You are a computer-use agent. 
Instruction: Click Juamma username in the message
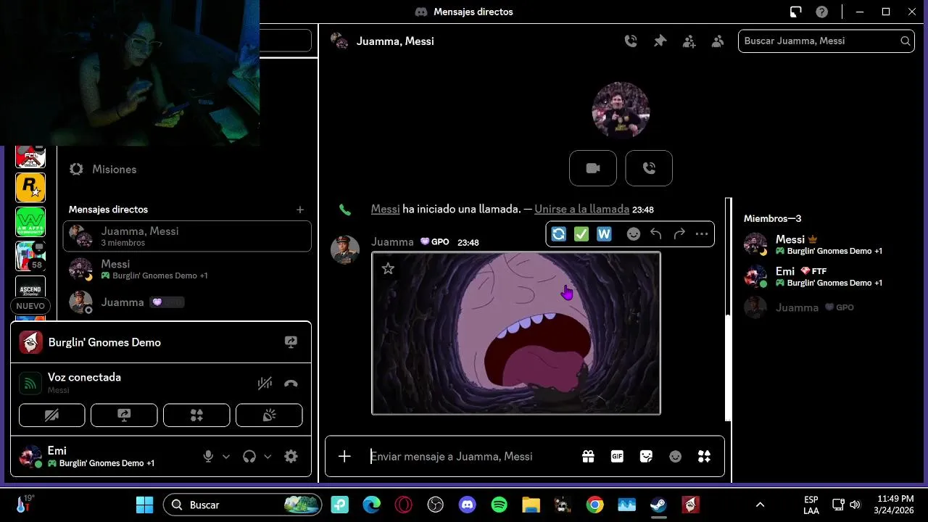(392, 241)
